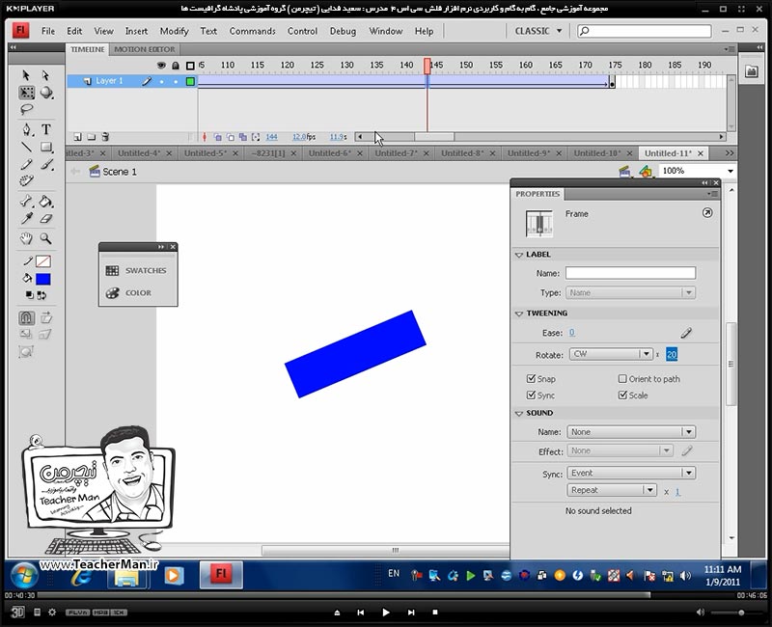
Task: Choose the Pencil tool
Action: pos(27,164)
